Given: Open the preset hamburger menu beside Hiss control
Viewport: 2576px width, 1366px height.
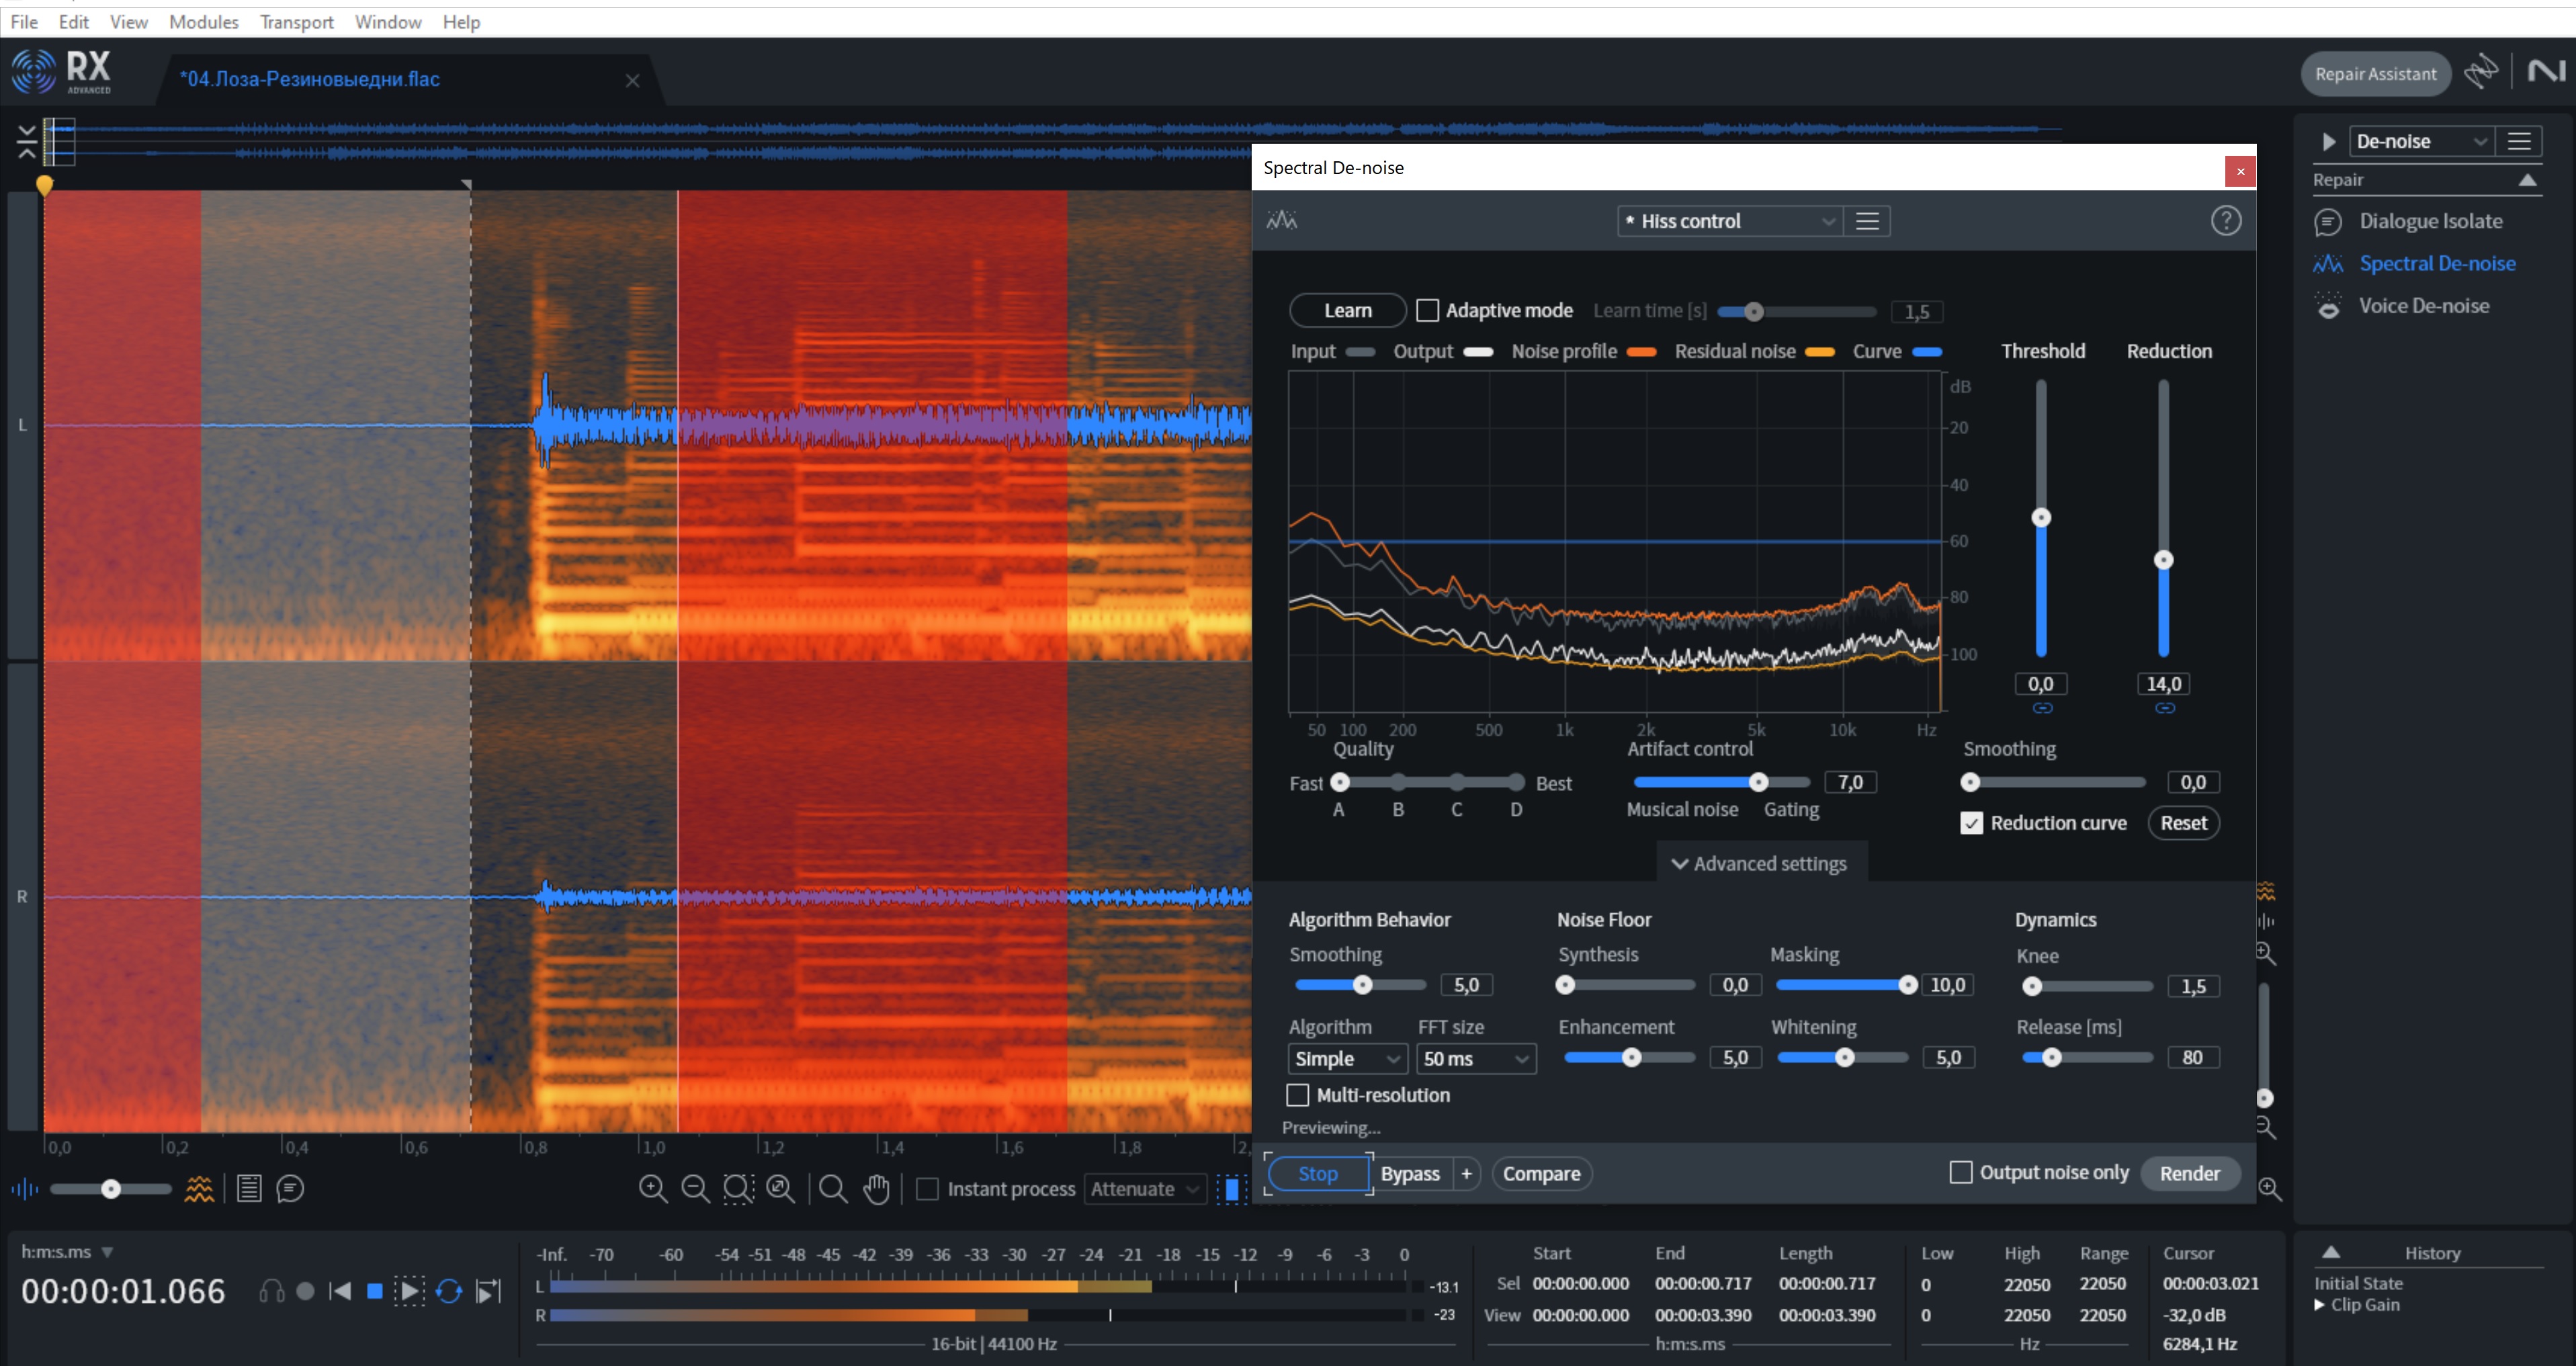Looking at the screenshot, I should pyautogui.click(x=1867, y=221).
